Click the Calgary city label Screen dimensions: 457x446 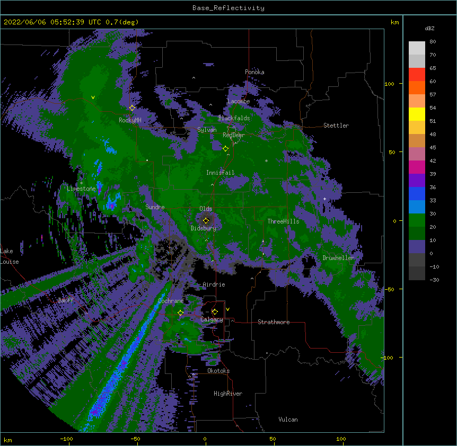coord(212,319)
